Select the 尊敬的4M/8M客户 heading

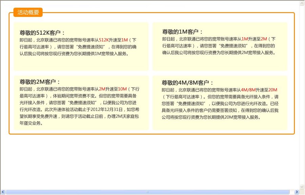[187, 83]
